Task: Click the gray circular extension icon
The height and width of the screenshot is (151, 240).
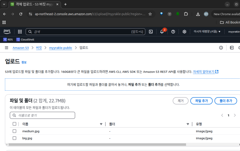Action: pos(169,14)
